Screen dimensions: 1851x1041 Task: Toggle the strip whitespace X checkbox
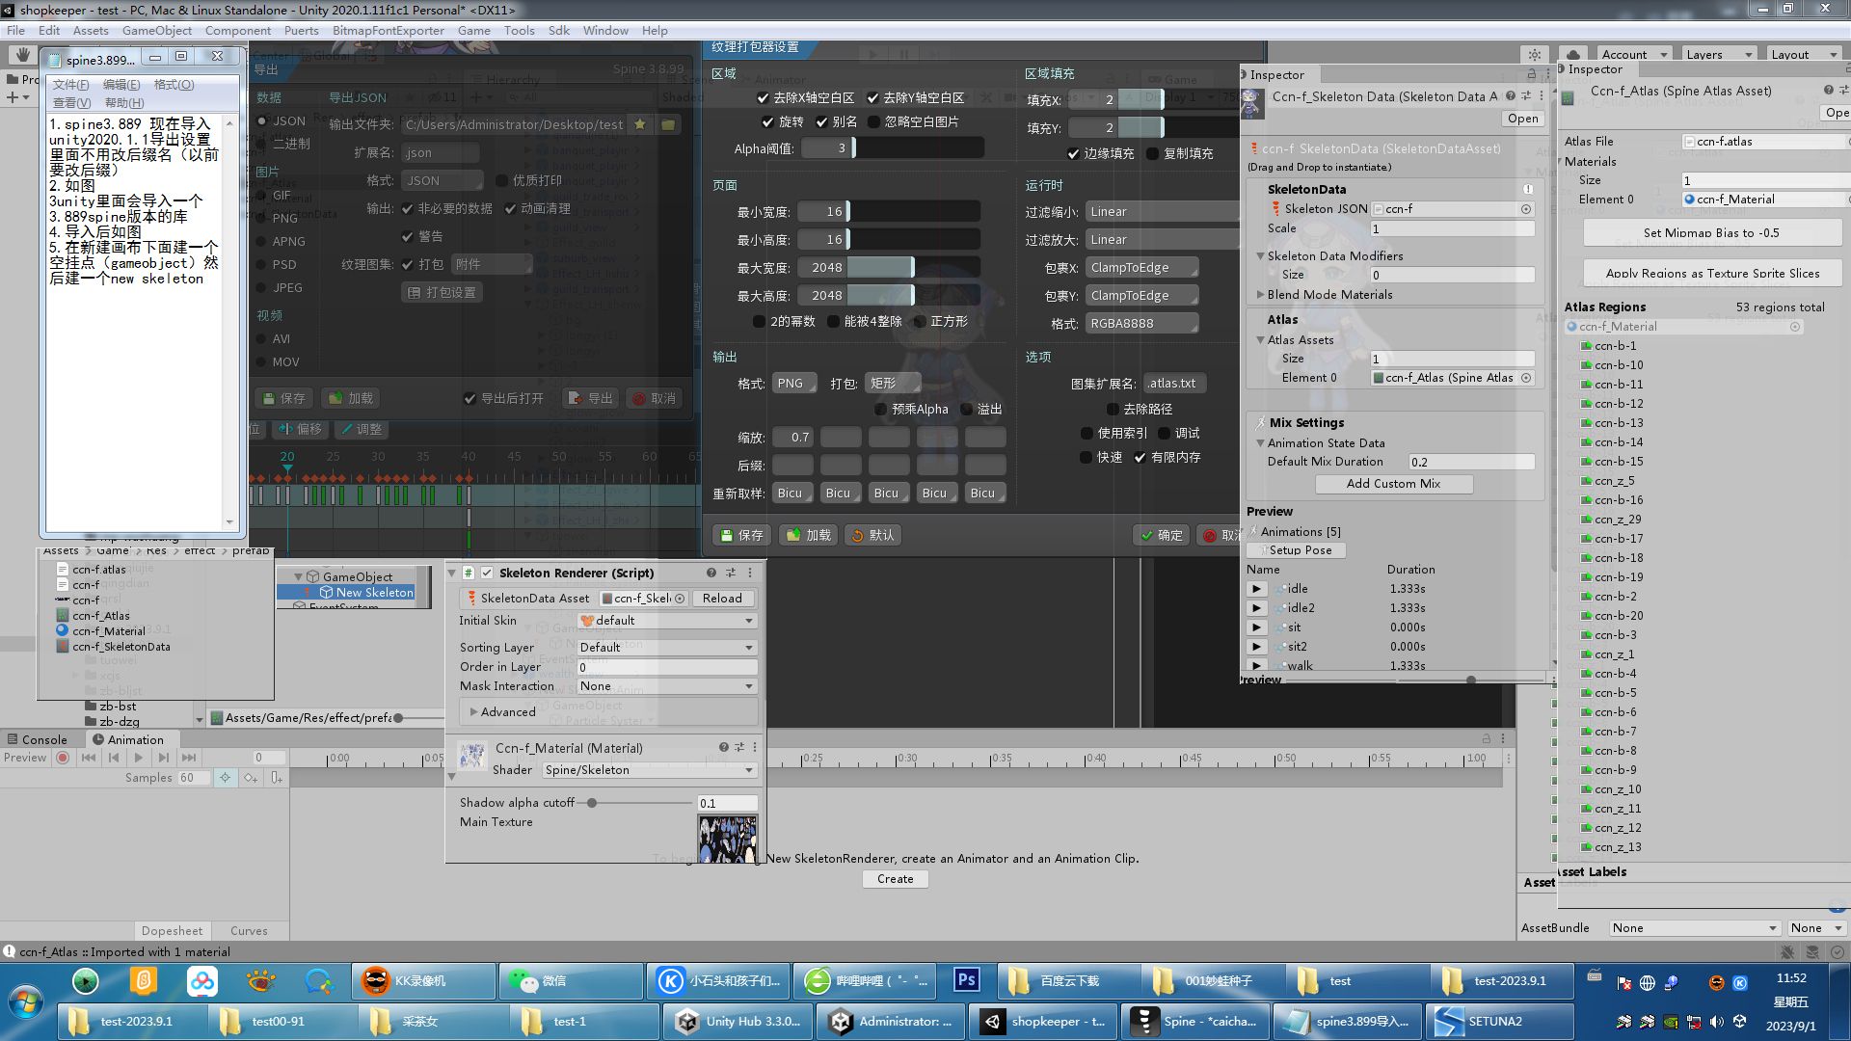764,98
